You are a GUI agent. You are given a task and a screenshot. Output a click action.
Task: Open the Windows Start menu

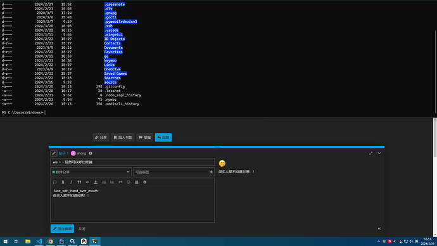pyautogui.click(x=5, y=242)
